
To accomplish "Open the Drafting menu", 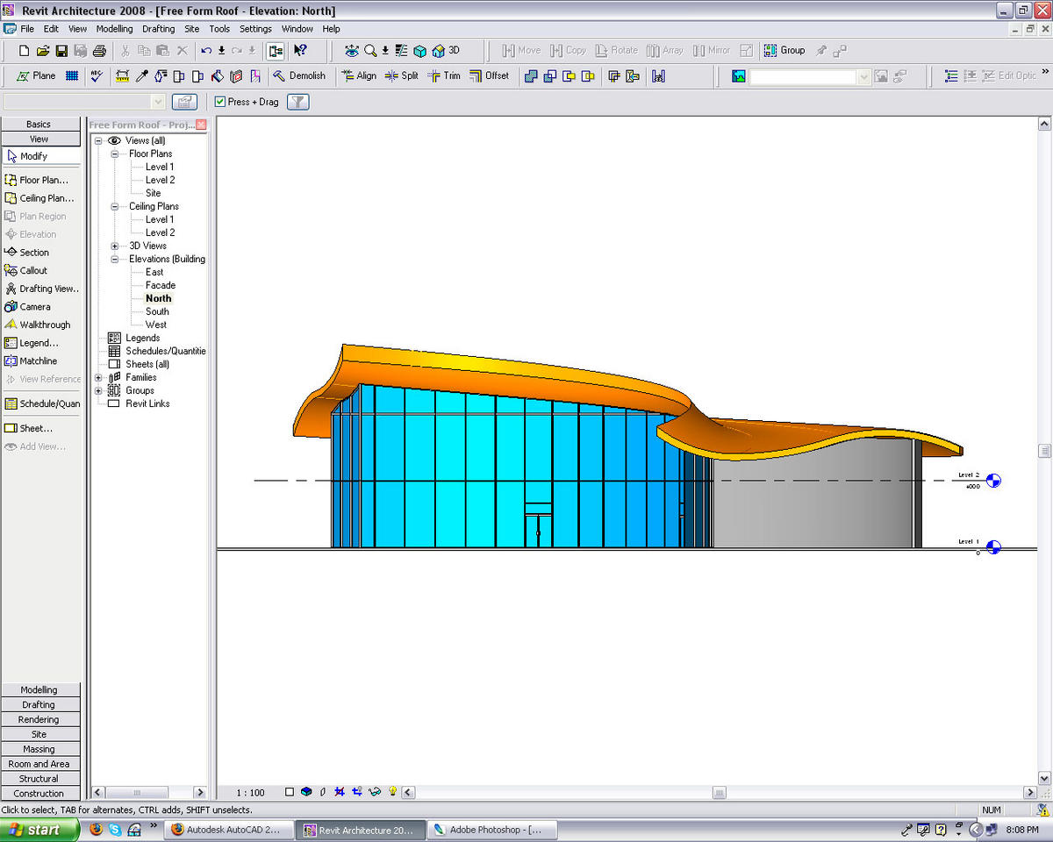I will click(x=159, y=29).
